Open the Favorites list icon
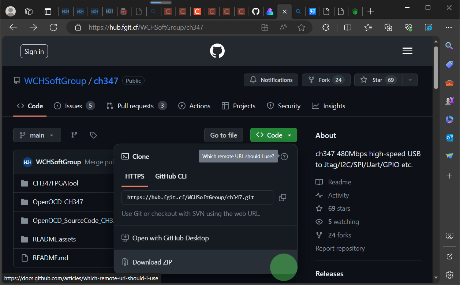Viewport: 460px width, 285px height. click(368, 27)
